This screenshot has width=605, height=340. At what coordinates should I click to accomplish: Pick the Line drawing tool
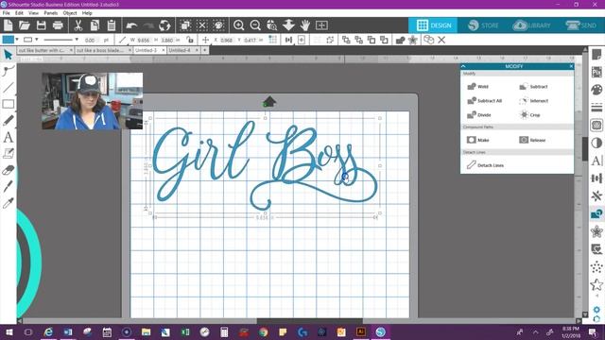tap(9, 88)
